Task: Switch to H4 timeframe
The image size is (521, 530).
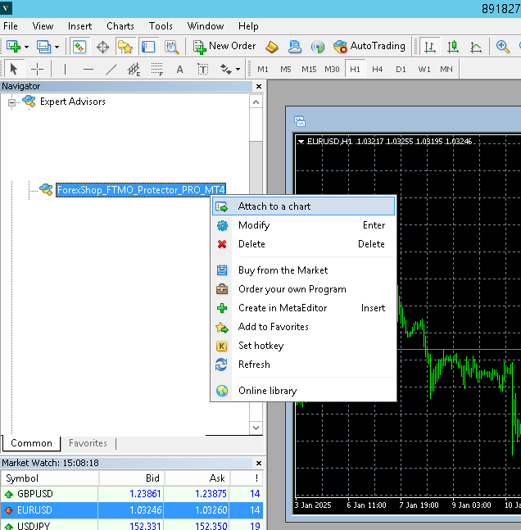Action: 378,70
